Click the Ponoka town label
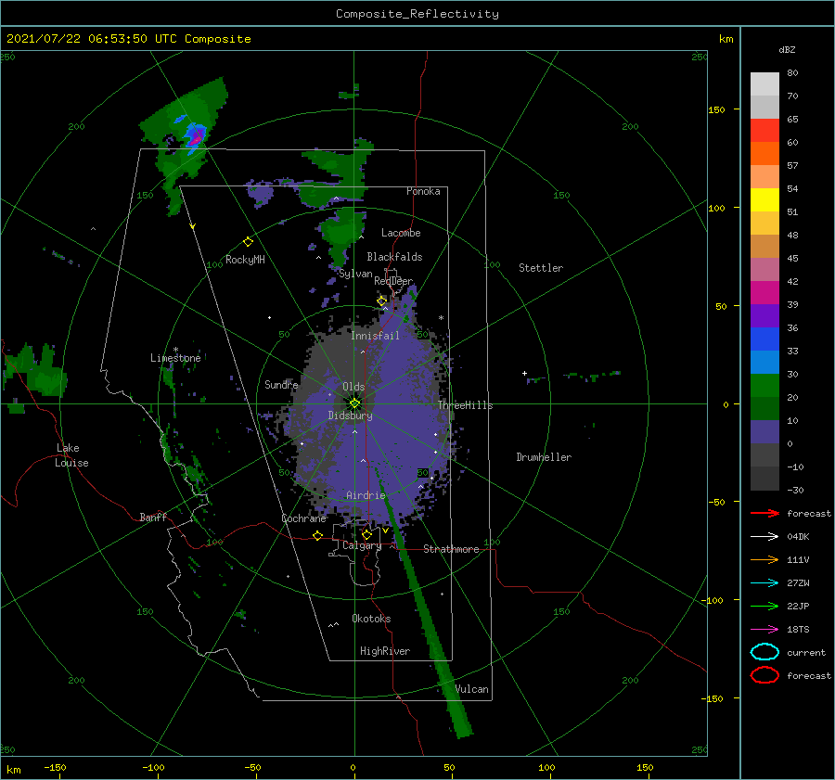The width and height of the screenshot is (835, 780). [423, 191]
